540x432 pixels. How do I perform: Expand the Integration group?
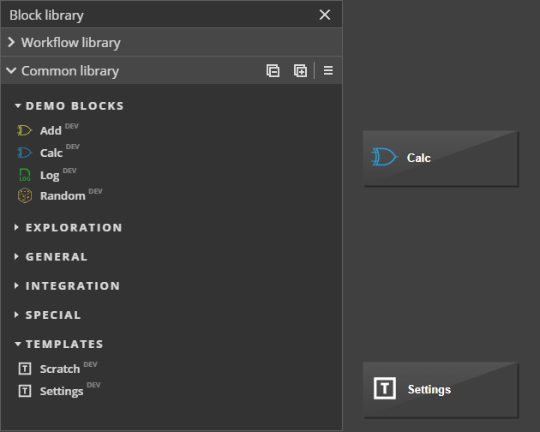pyautogui.click(x=18, y=286)
